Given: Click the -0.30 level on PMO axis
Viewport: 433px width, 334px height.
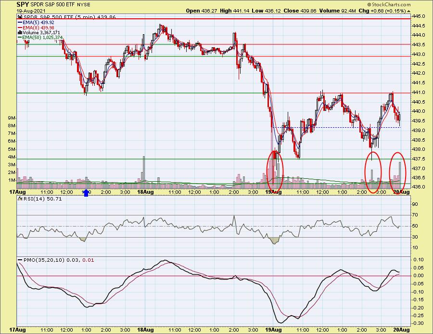Looking at the screenshot, I should coord(418,323).
